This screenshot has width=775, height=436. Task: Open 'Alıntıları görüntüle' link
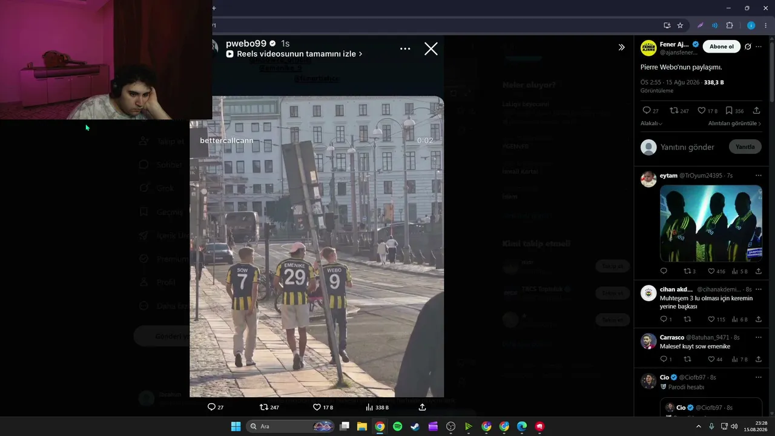pos(734,124)
